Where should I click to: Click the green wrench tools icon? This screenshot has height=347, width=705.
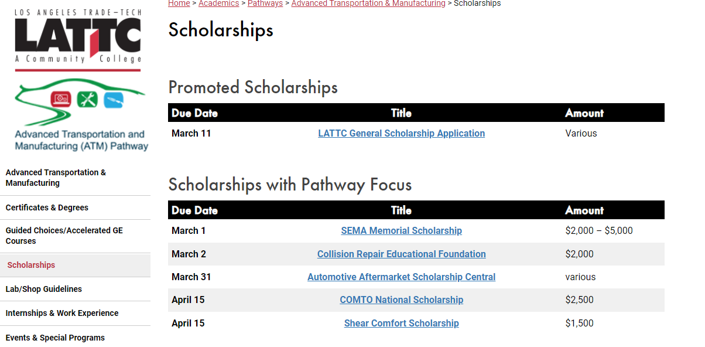click(x=87, y=100)
